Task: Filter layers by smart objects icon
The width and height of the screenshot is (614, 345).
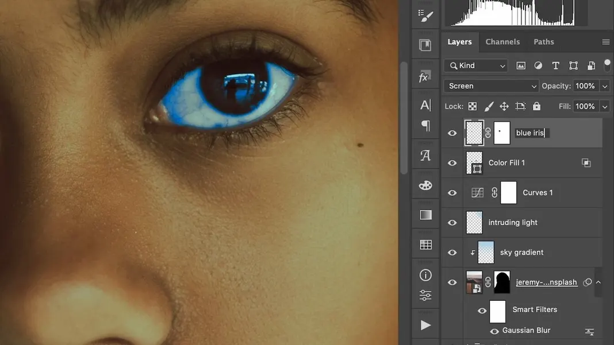Action: (591, 65)
